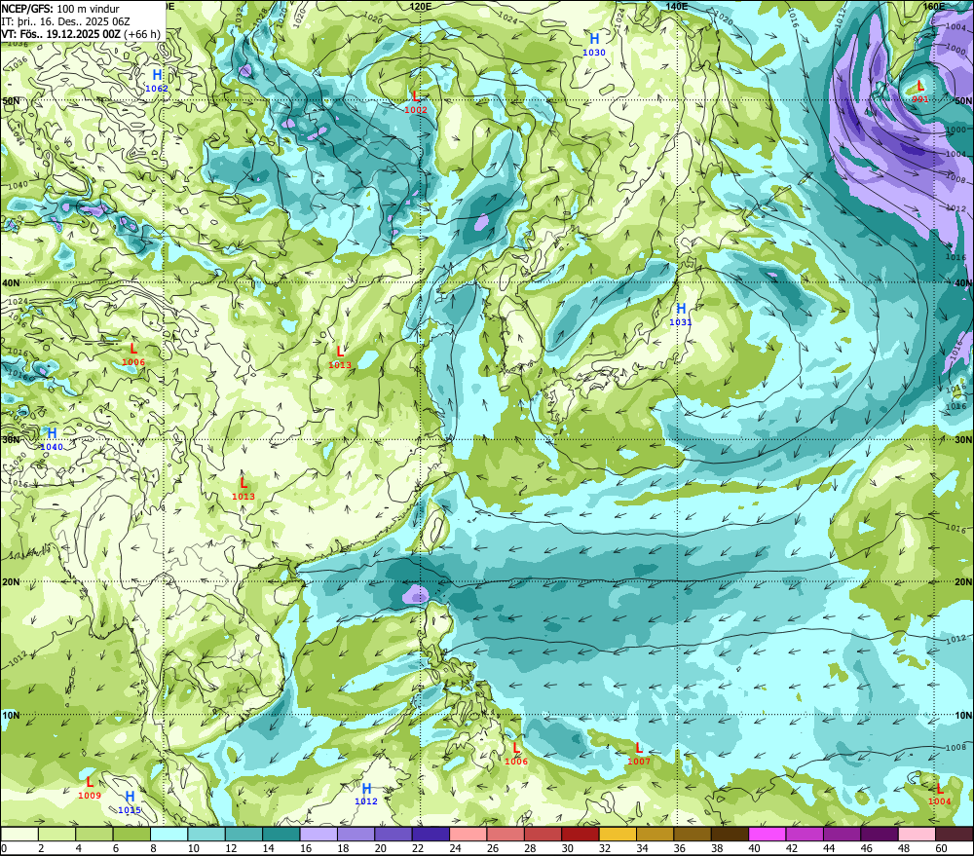Click the pale 0–2 legend color swatch
Viewport: 974px width, 856px height.
[x=19, y=834]
